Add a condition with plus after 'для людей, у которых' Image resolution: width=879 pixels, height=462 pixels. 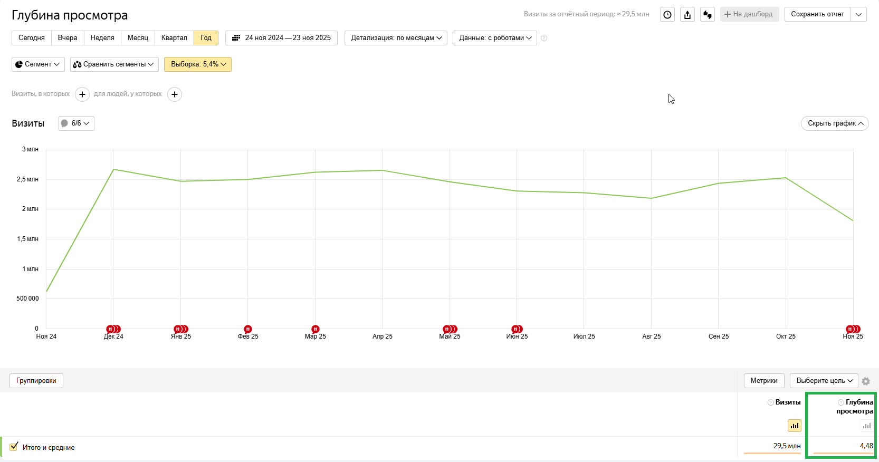click(175, 94)
